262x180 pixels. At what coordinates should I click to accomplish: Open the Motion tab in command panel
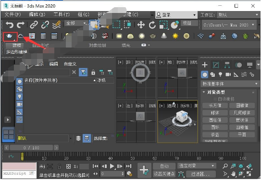click(238, 65)
